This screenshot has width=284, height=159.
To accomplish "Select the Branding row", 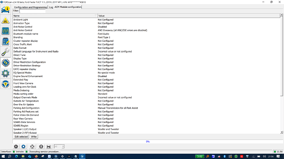I will click(147, 37).
